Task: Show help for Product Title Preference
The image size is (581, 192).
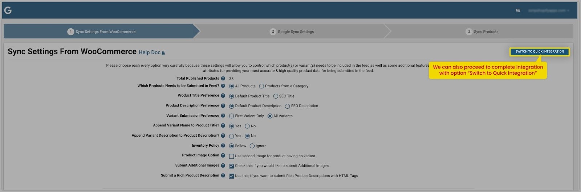Action: 223,96
